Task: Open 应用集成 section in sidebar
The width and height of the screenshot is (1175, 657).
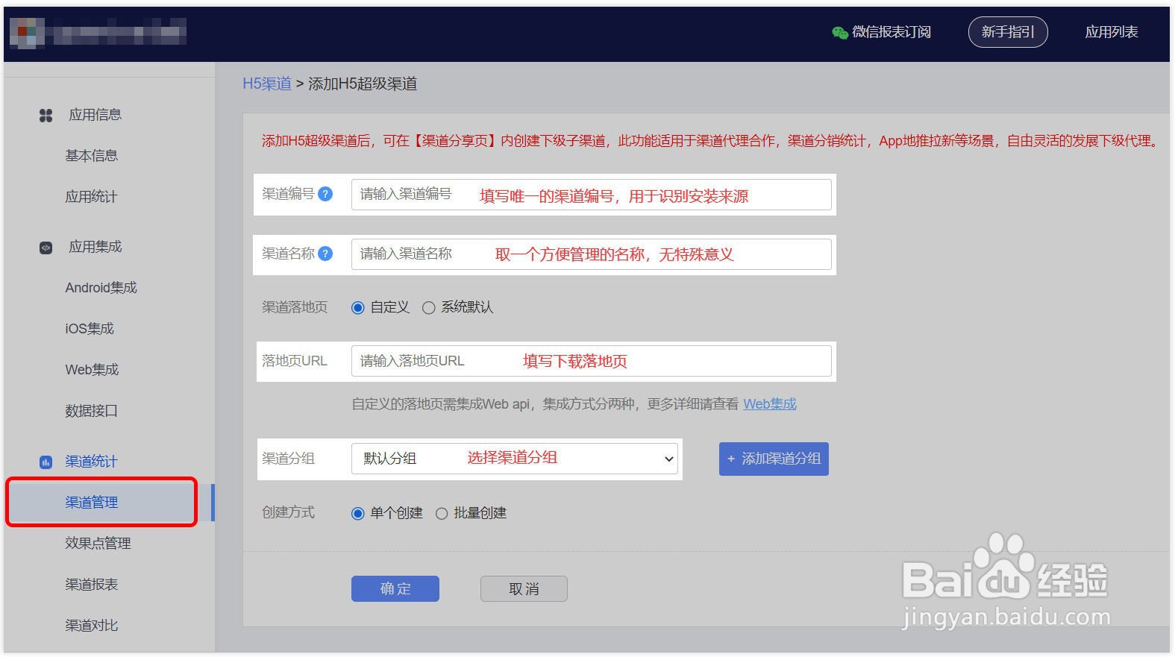Action: tap(95, 247)
